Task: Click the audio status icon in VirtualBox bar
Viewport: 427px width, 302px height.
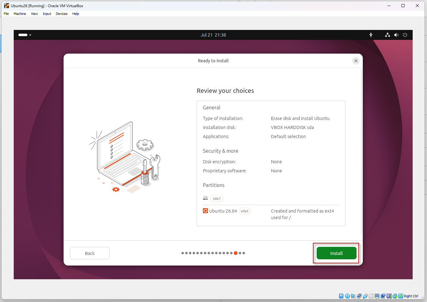Action: click(x=353, y=296)
